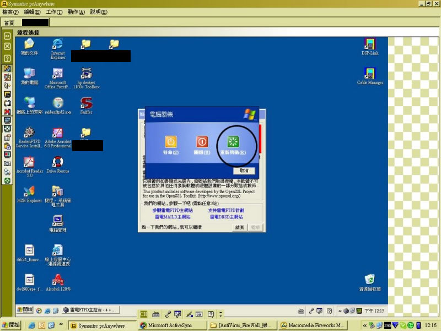This screenshot has width=441, height=331.
Task: Click the yellow Stand By (待命) button
Action: (171, 142)
